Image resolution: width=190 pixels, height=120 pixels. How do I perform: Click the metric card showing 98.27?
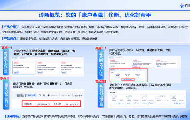coord(118,100)
